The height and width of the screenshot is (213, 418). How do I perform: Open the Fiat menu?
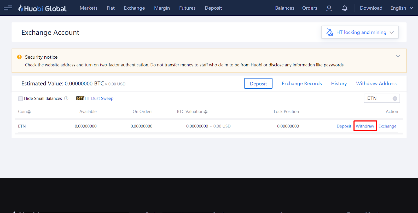(x=111, y=8)
